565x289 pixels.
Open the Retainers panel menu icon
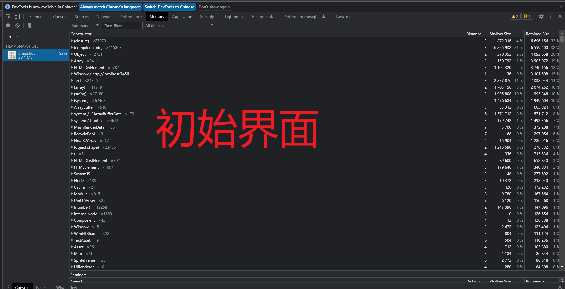[x=561, y=274]
